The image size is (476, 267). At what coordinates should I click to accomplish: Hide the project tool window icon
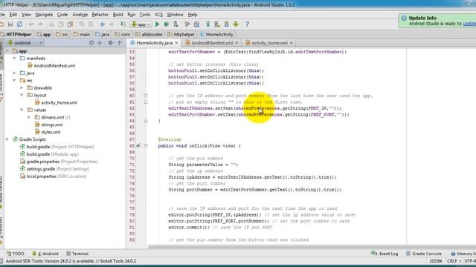tap(120, 43)
